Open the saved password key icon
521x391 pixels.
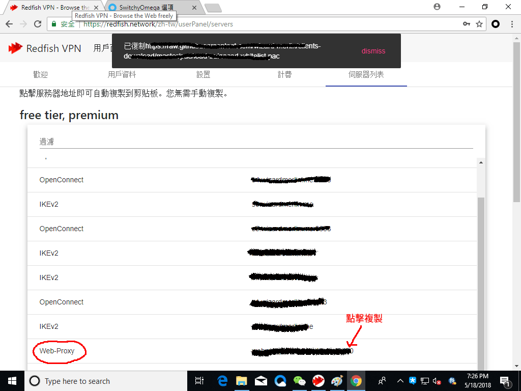467,24
